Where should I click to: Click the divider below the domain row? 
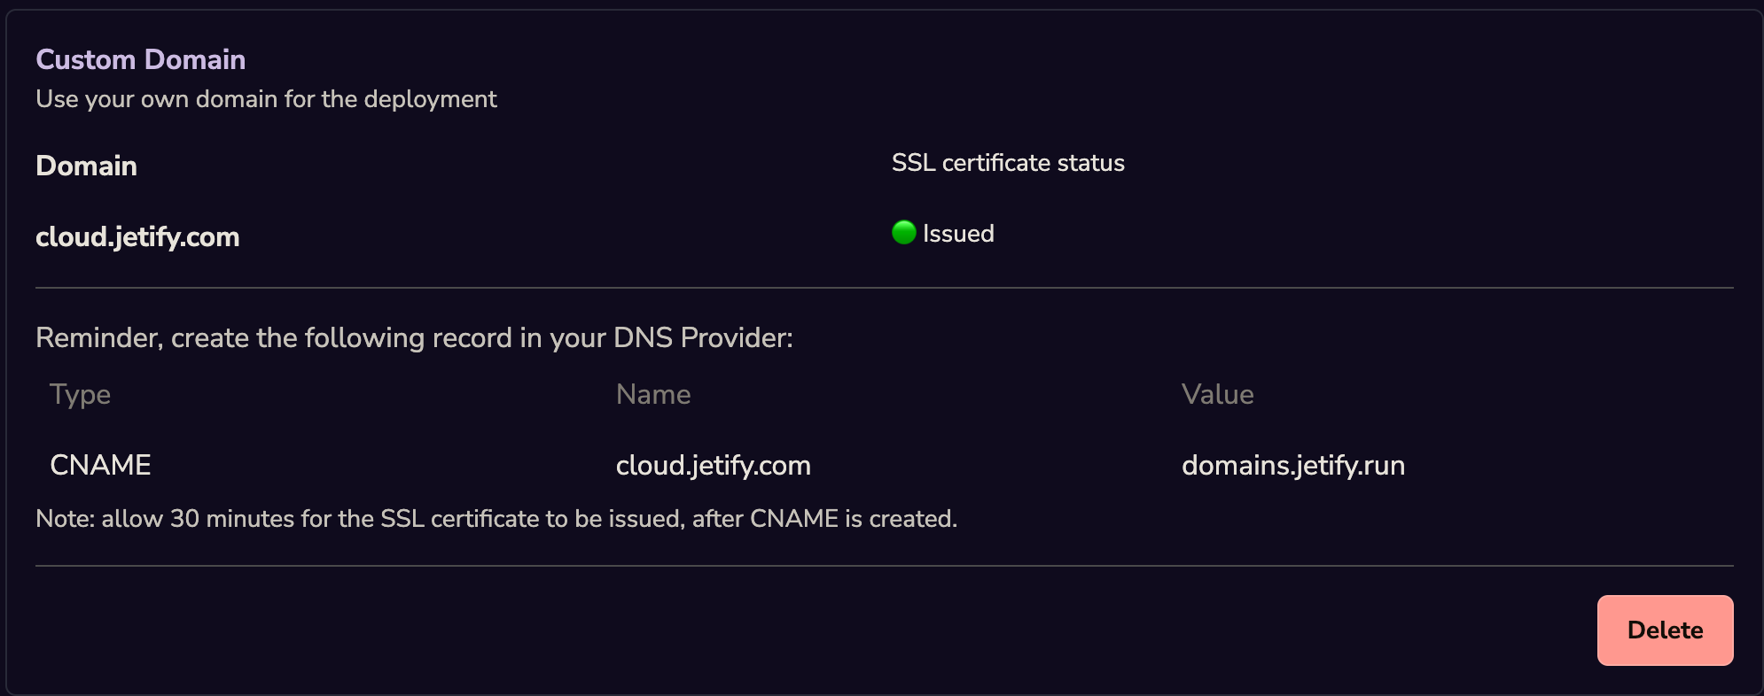pos(882,287)
